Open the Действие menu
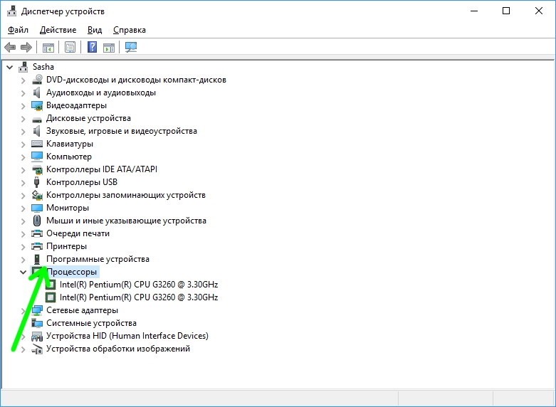 pyautogui.click(x=58, y=30)
